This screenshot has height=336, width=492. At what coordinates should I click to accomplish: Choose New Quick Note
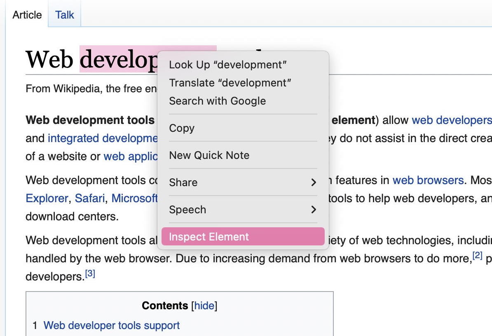(x=243, y=155)
